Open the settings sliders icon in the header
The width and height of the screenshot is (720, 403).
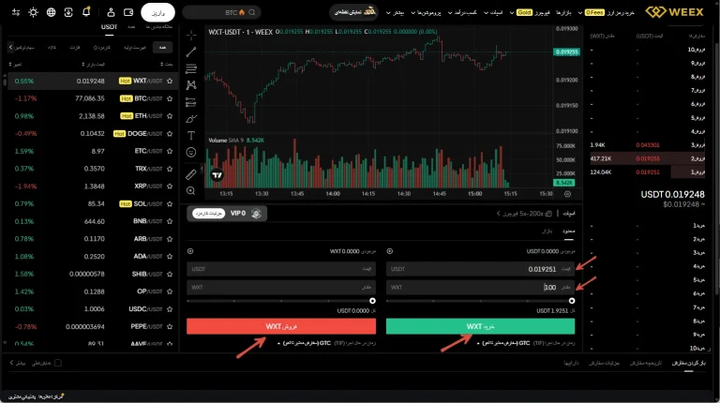click(16, 12)
